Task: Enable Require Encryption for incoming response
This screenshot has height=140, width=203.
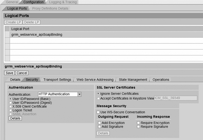Action: 139,122
